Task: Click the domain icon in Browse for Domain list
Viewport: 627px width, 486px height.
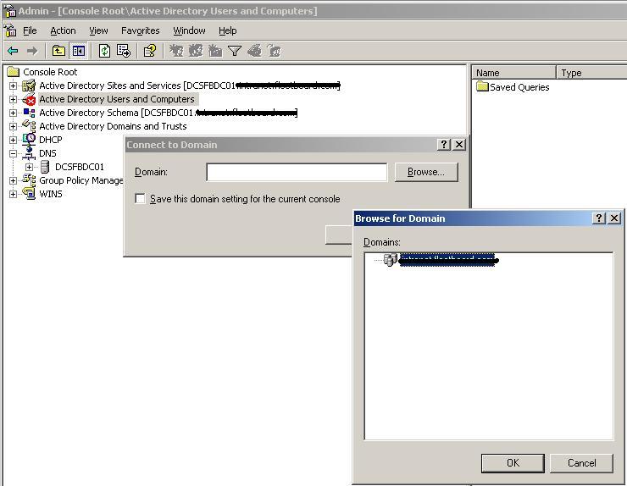Action: [x=391, y=259]
